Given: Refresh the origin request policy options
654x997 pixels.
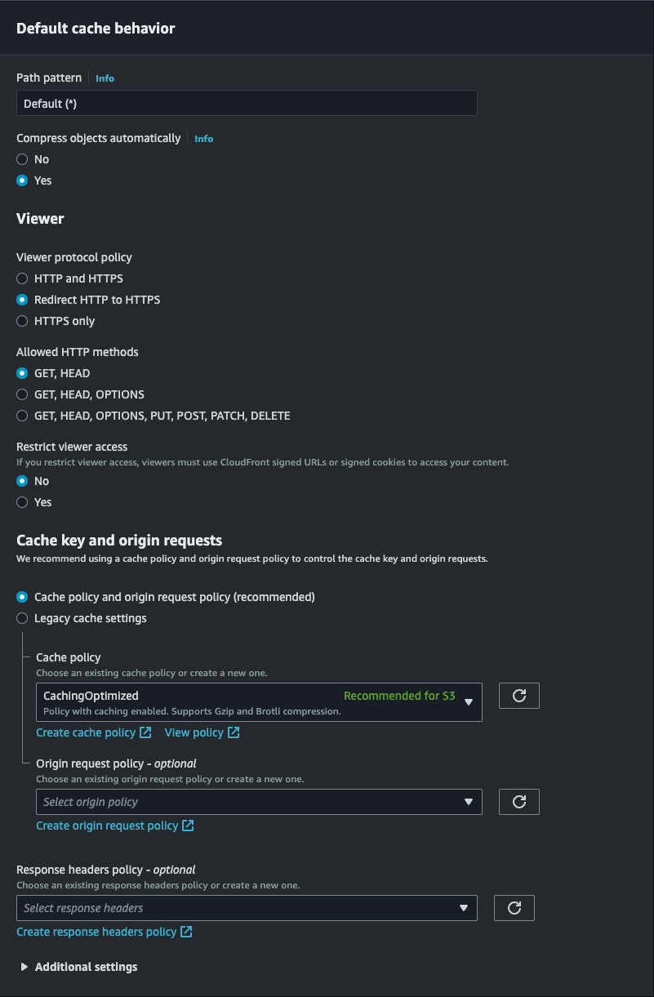Looking at the screenshot, I should (x=518, y=801).
